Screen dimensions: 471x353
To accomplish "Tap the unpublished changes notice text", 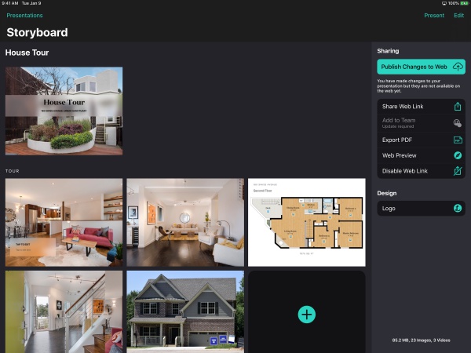I will point(418,86).
